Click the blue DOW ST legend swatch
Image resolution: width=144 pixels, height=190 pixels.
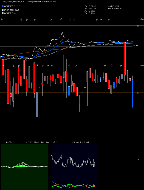coord(3,6)
